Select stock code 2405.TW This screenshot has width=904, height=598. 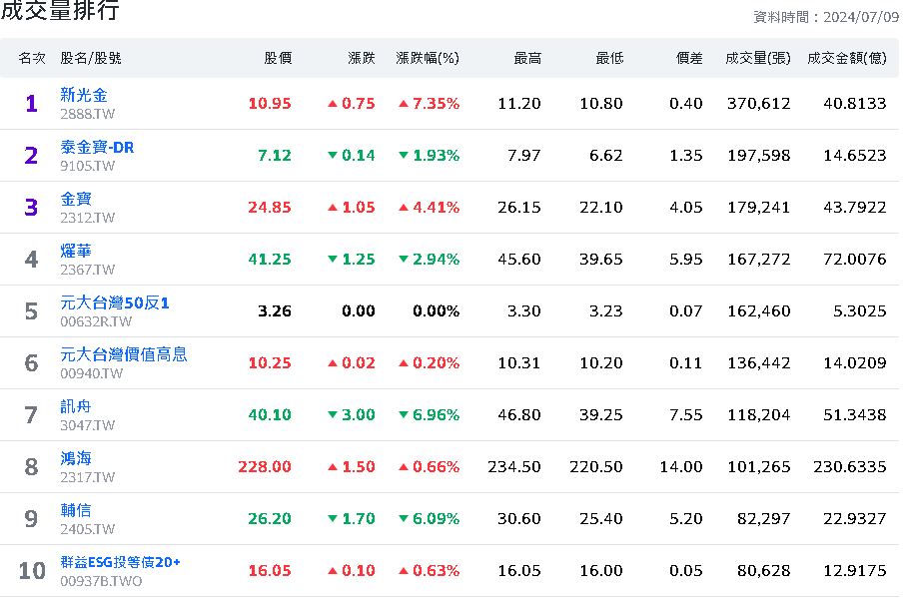click(x=87, y=529)
